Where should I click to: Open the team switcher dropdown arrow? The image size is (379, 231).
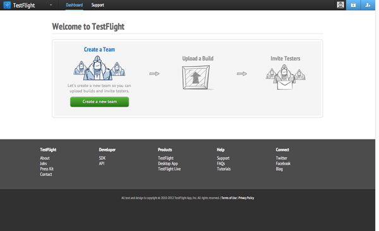tap(51, 5)
